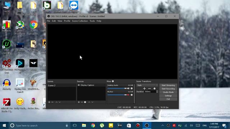Viewport: 230px width, 129px height.
Task: Select the Google Chrome desktop icon
Action: click(33, 28)
